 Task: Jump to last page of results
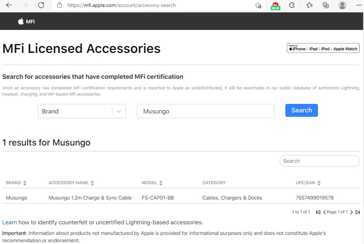pos(358,212)
